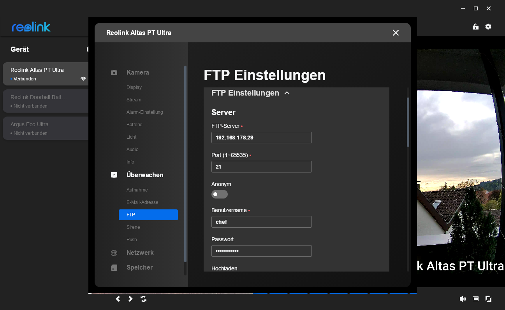Collapse the FTP Einstellungen section
Viewport: 505px width, 310px height.
point(287,93)
